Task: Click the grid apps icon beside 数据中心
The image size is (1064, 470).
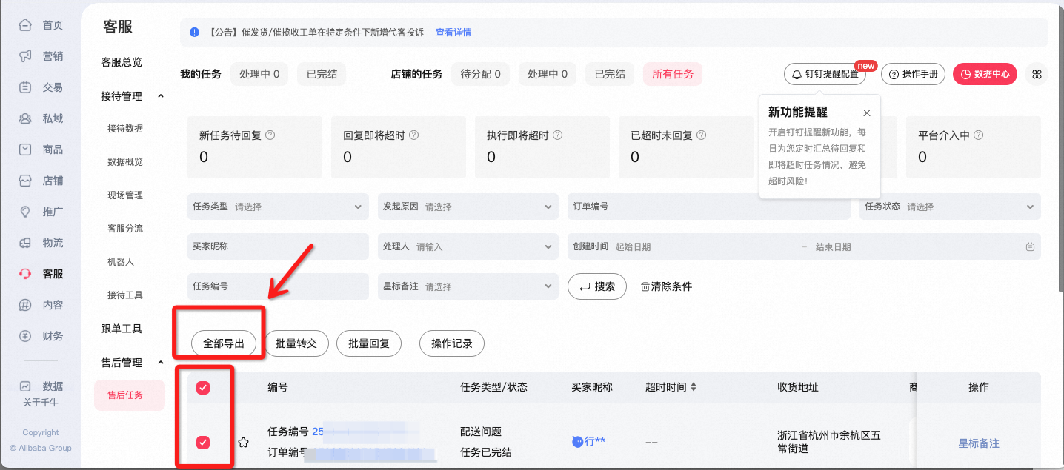Action: pyautogui.click(x=1037, y=74)
